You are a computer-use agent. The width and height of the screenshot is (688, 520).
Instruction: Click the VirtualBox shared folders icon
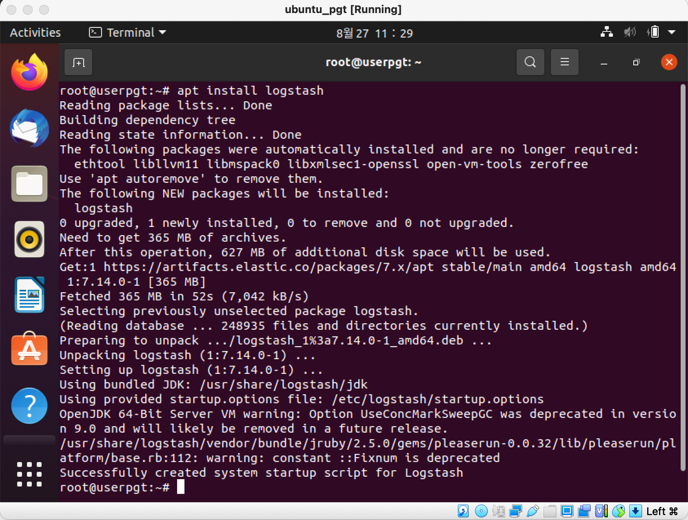click(550, 511)
